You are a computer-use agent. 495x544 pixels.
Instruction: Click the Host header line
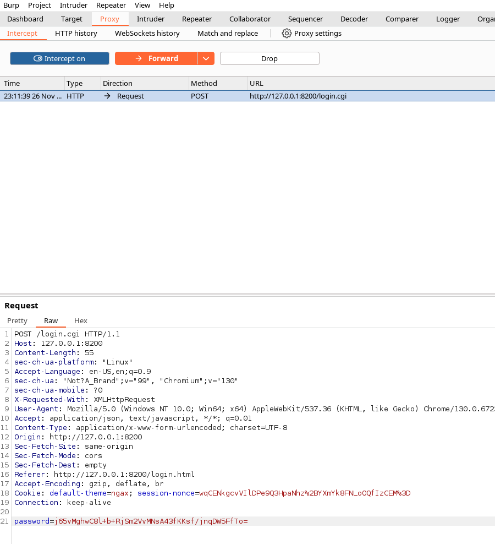tap(58, 344)
